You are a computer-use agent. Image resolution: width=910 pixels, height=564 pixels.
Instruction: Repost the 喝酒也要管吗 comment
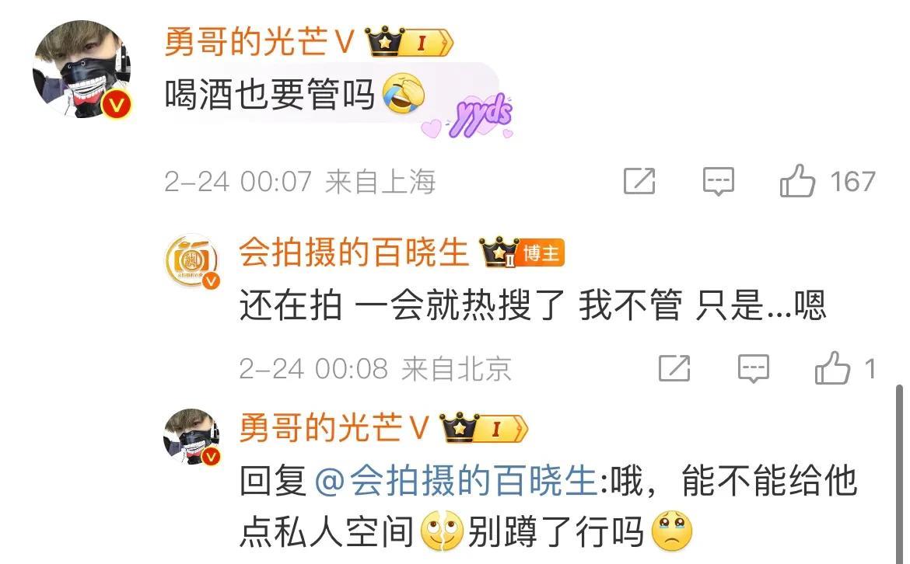(639, 182)
